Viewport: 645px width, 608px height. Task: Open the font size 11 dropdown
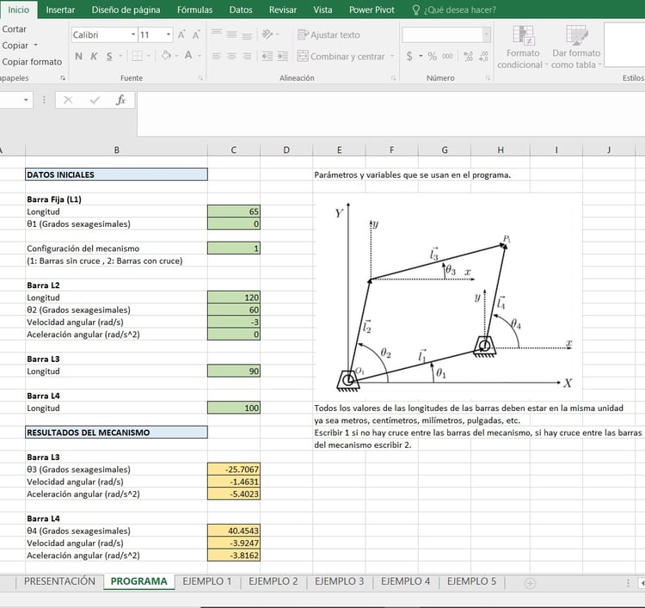click(x=169, y=35)
